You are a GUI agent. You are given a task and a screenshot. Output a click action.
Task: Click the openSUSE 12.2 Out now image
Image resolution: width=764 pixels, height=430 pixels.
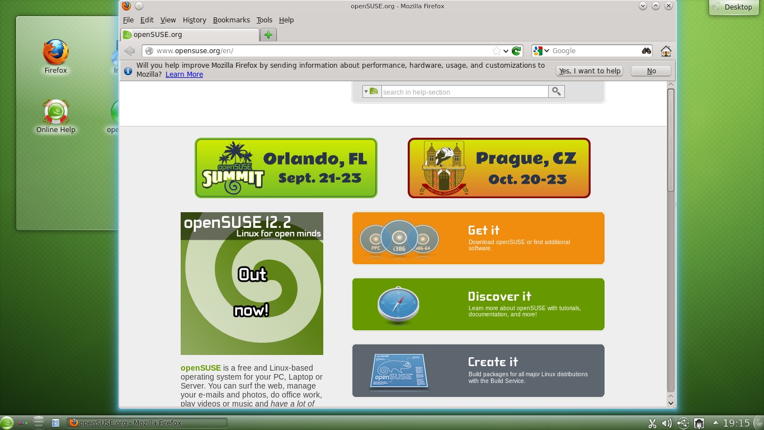(252, 283)
